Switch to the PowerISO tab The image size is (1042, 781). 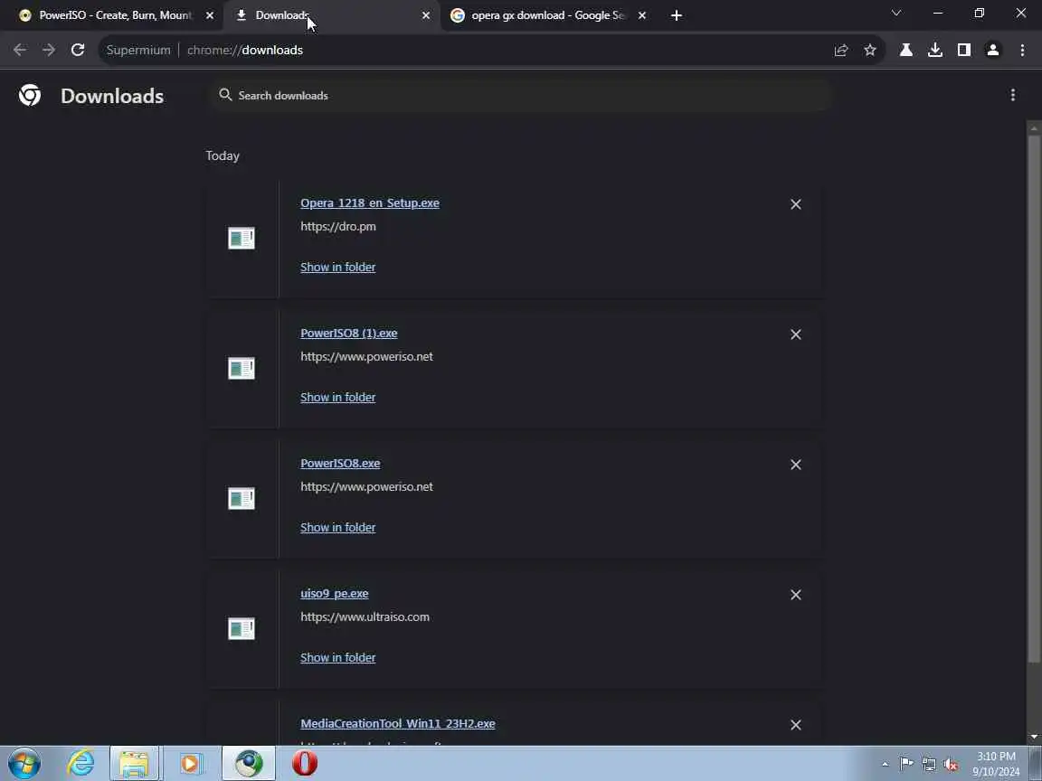(x=116, y=15)
